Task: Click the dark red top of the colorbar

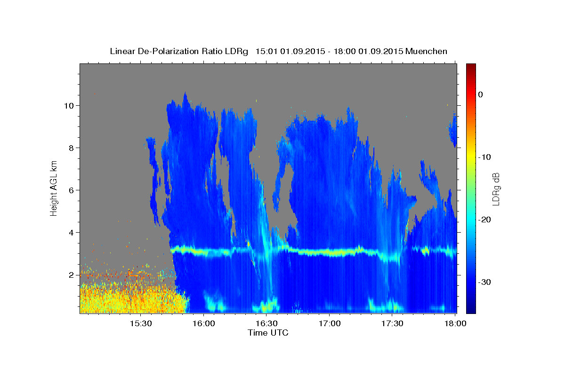Action: pyautogui.click(x=471, y=67)
